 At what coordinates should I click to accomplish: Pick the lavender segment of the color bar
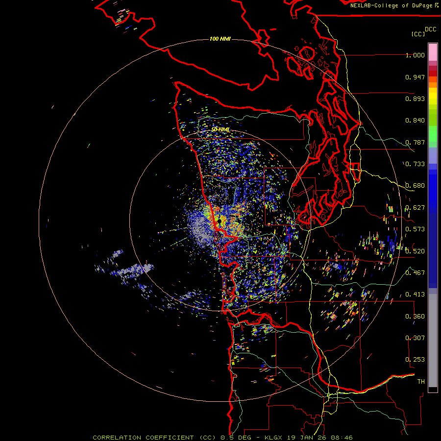433,155
